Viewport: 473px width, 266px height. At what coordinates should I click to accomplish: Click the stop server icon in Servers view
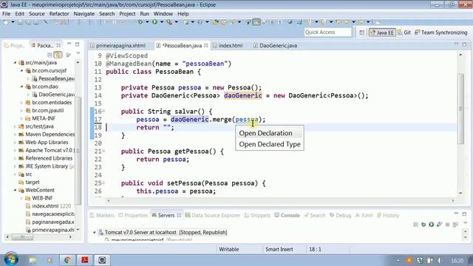tap(447, 225)
